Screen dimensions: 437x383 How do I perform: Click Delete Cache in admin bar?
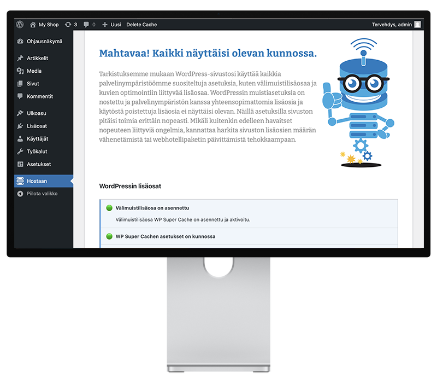coord(141,25)
